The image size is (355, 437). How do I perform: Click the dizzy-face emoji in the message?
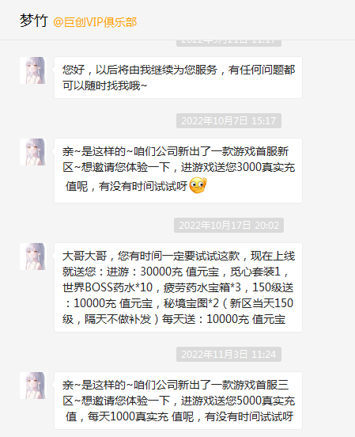(x=198, y=185)
